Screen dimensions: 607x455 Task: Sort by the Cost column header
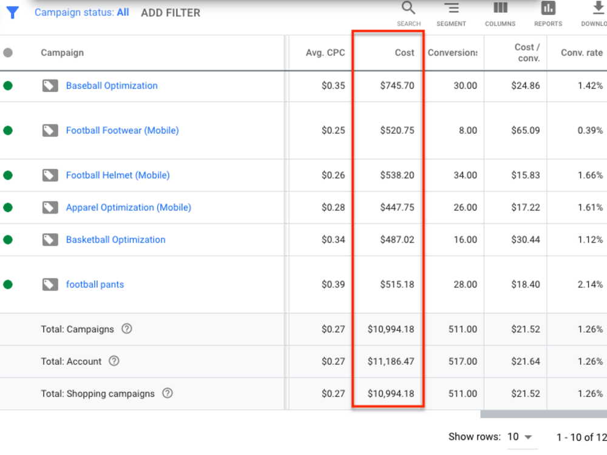click(x=404, y=53)
